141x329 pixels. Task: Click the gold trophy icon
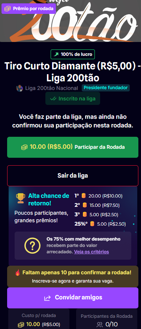[21, 198]
